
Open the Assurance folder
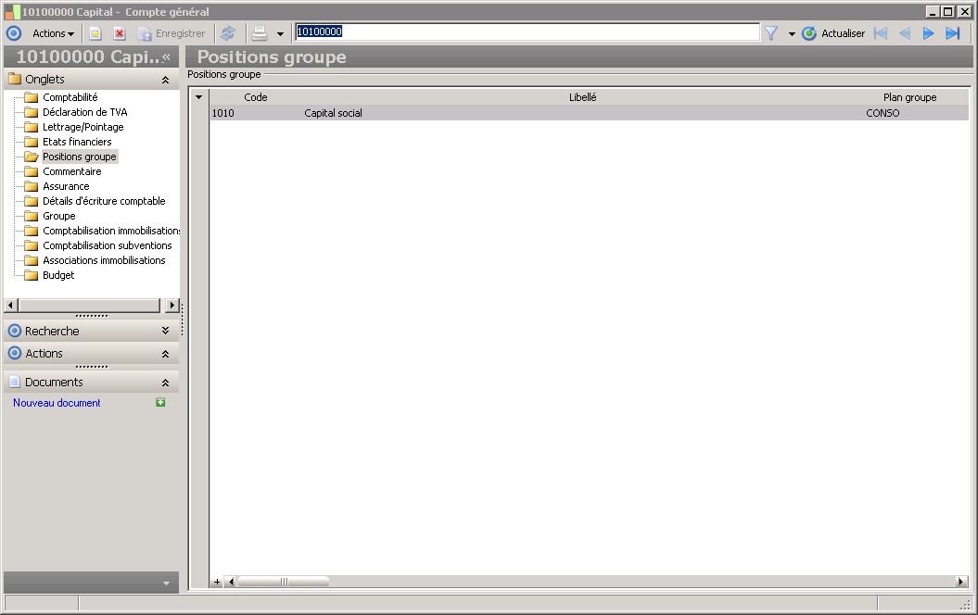[x=66, y=186]
